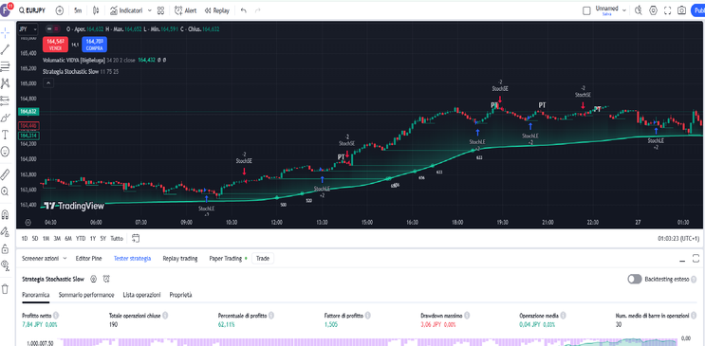The width and height of the screenshot is (705, 346).
Task: Change chart candle style
Action: point(95,10)
